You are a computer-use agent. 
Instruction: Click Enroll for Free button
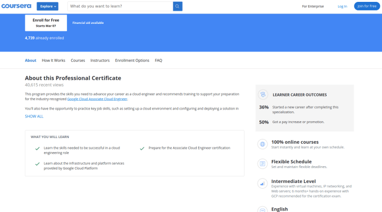point(46,22)
